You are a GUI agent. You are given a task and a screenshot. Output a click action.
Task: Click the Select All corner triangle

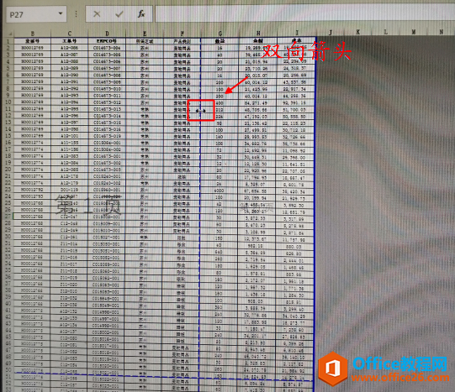pyautogui.click(x=10, y=34)
